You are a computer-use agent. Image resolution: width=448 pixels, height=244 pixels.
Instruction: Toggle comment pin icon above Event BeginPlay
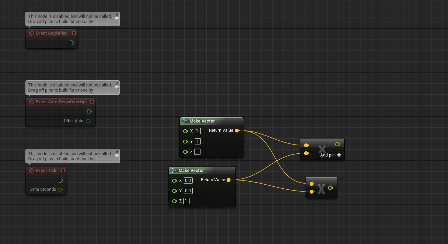pos(117,14)
